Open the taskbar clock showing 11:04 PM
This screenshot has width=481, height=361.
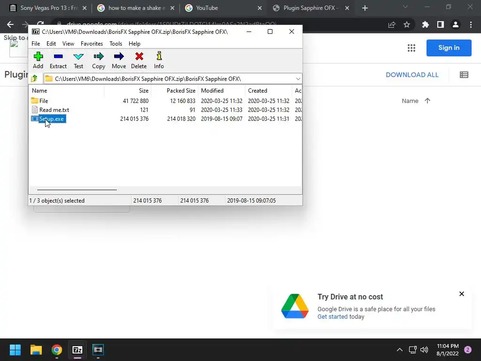click(448, 350)
